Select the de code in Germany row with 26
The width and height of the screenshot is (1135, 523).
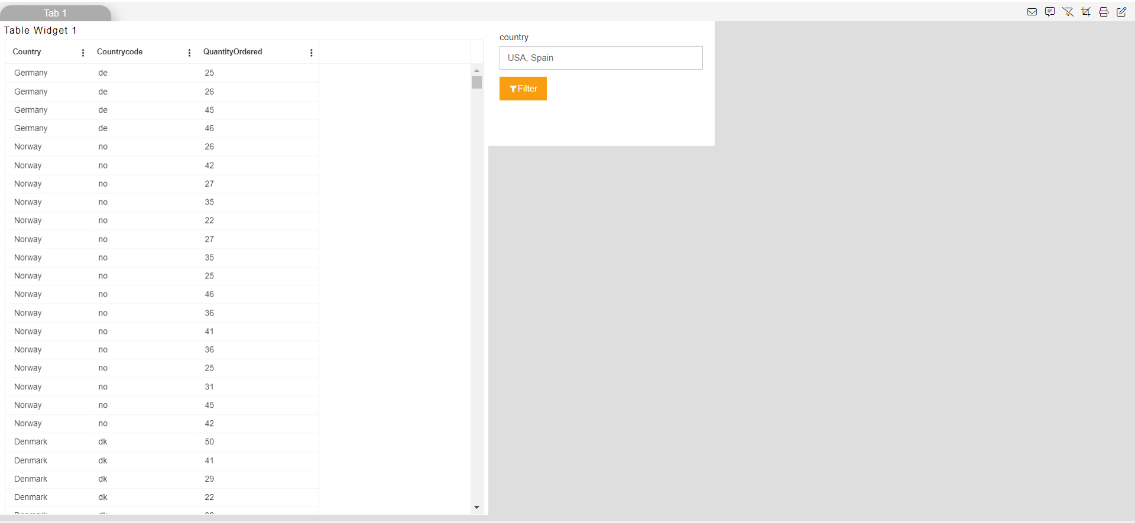click(x=103, y=92)
